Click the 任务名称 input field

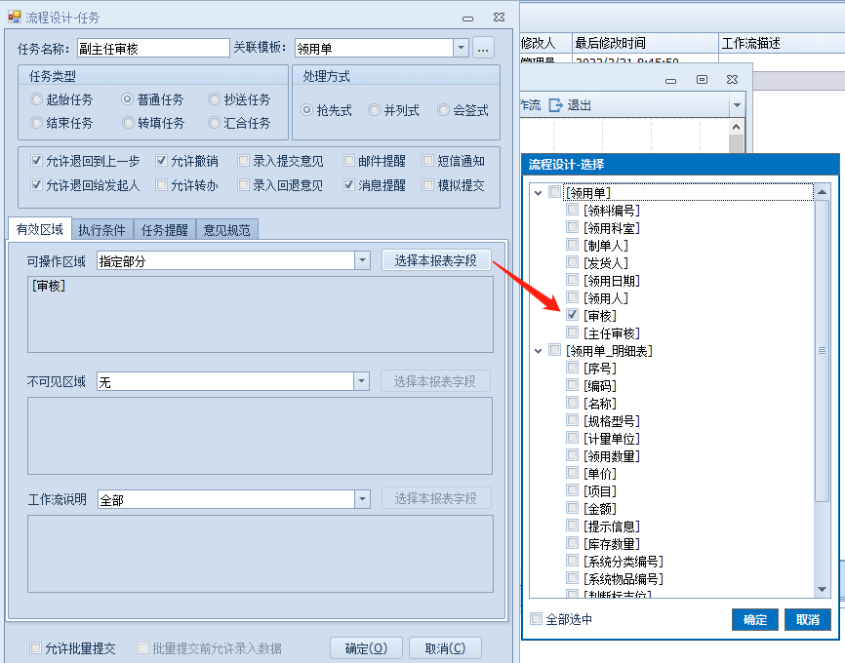click(152, 48)
